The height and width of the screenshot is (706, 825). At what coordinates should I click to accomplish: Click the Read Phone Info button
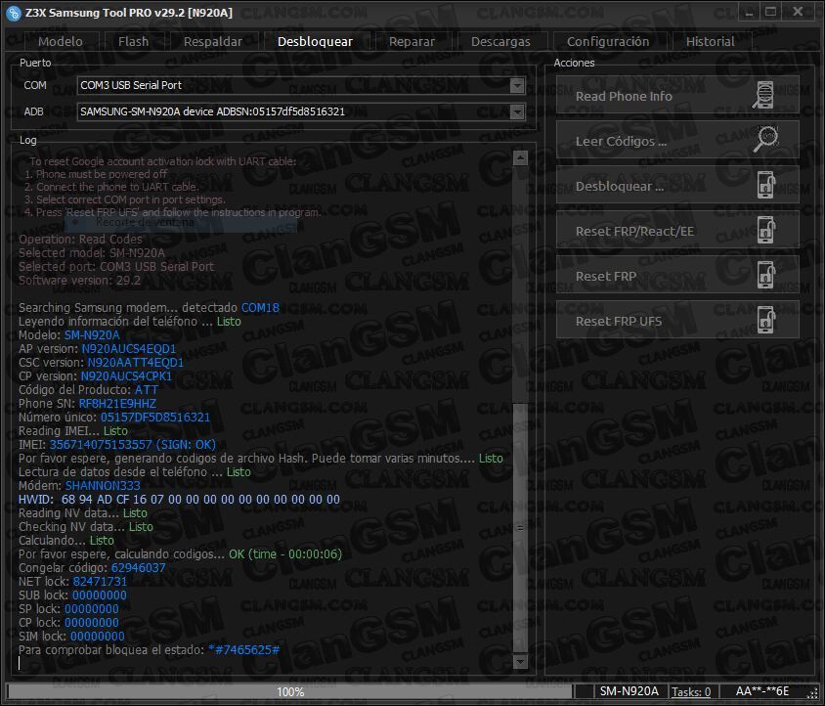tap(677, 95)
